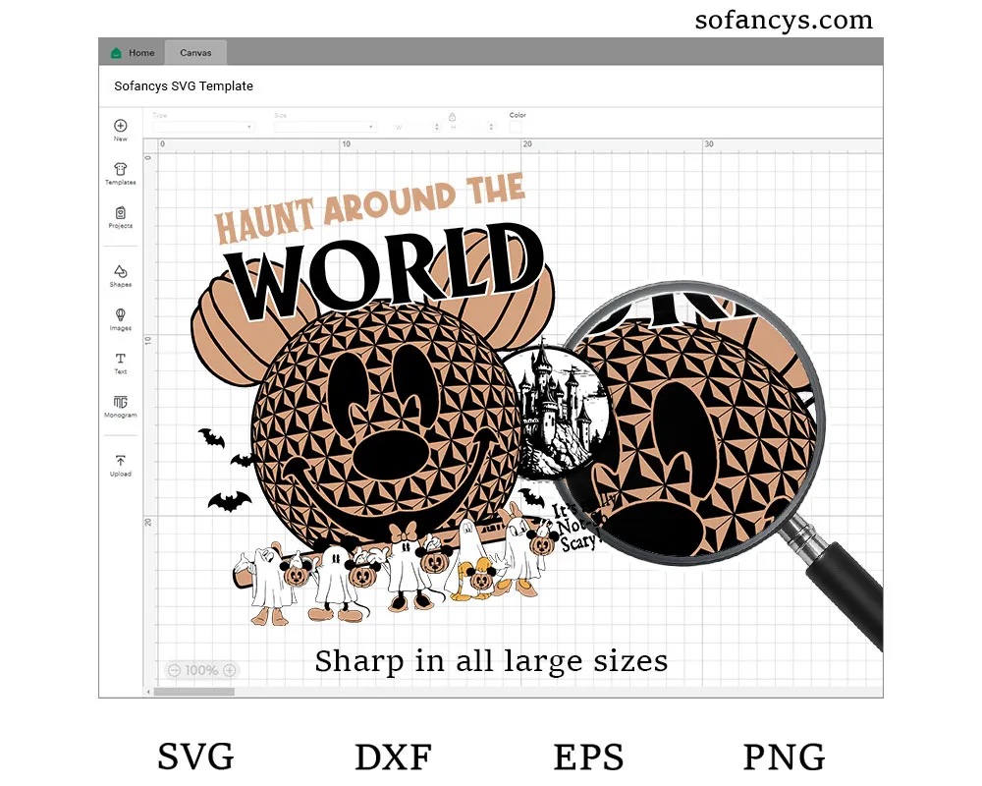Click the 100% zoom level text
Viewport: 982px width, 786px height.
click(201, 671)
